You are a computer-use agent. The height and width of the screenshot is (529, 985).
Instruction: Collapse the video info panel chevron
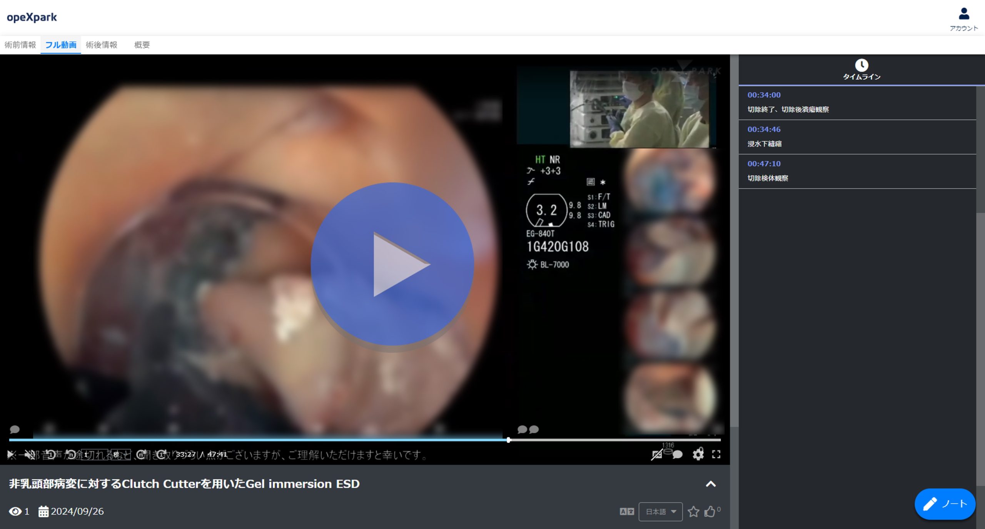pyautogui.click(x=711, y=484)
